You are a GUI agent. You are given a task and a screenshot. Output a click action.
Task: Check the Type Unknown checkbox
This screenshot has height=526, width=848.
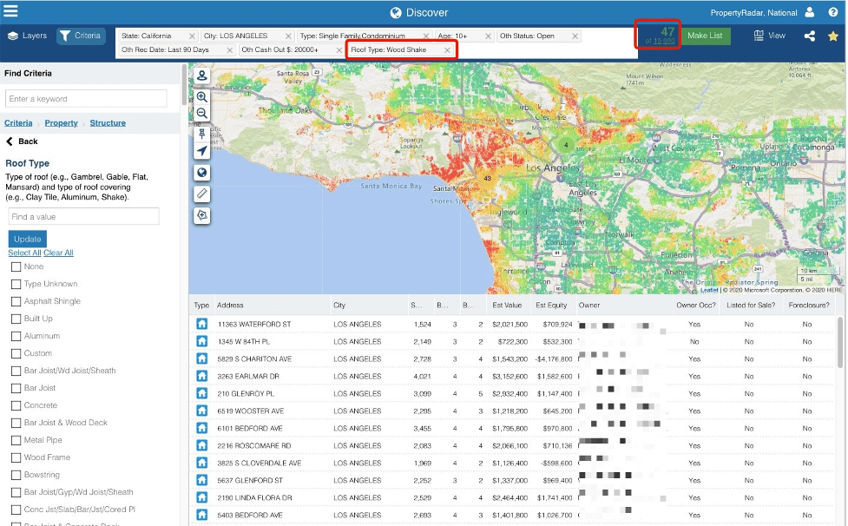(16, 284)
